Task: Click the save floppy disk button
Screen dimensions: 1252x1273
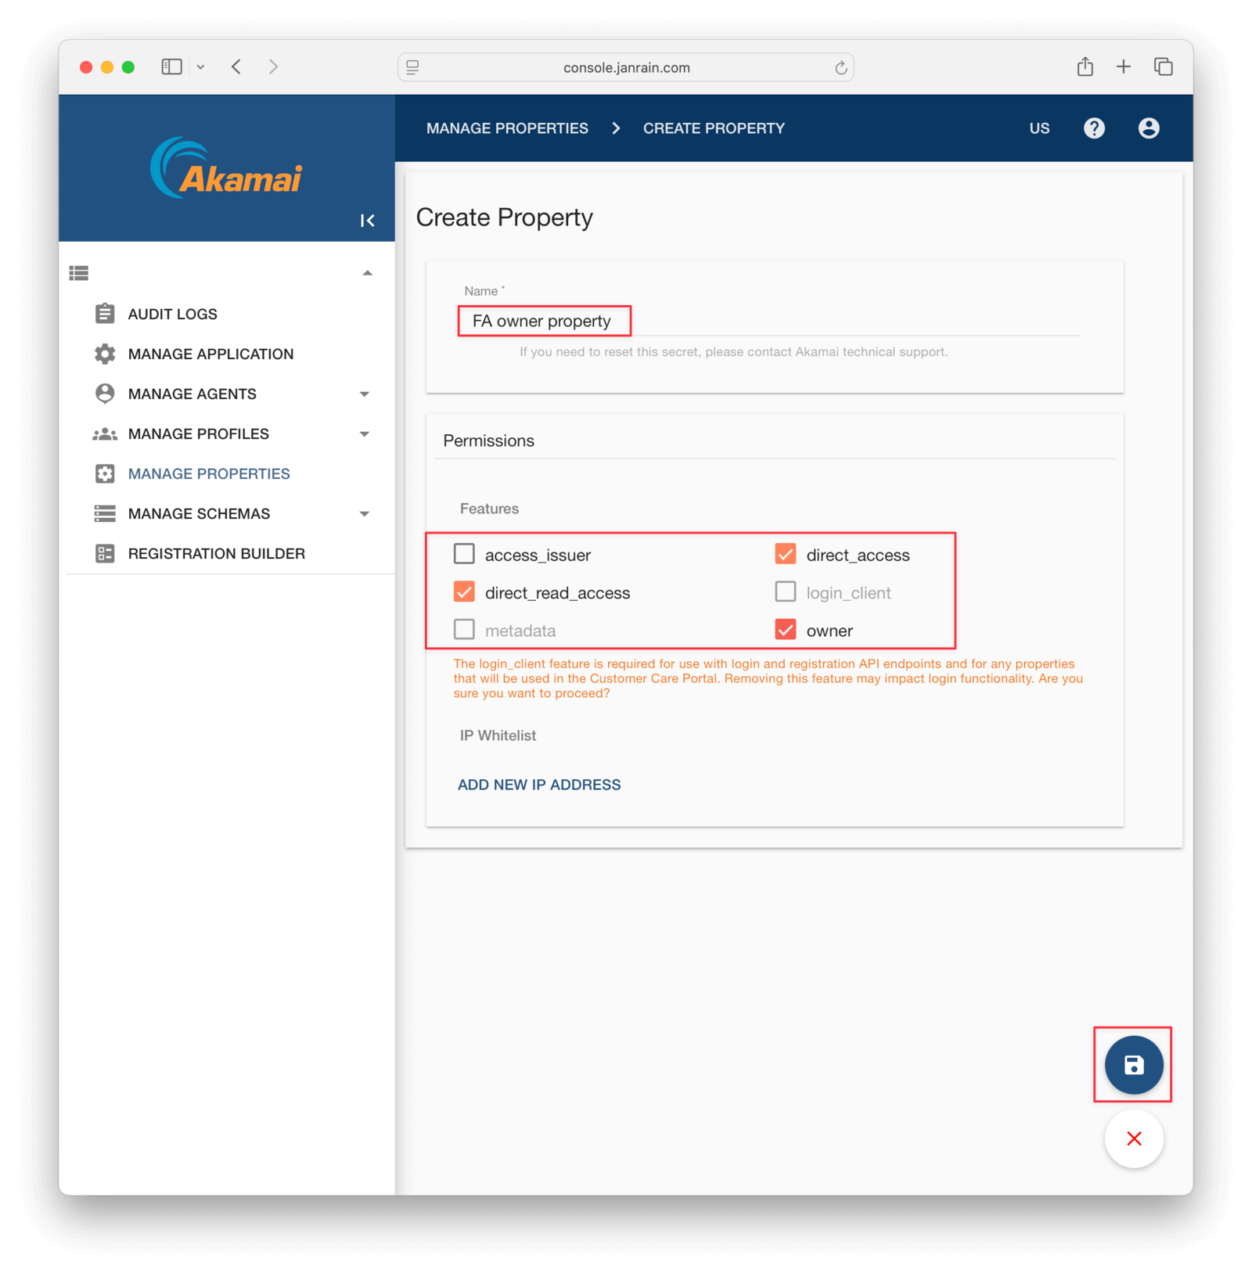Action: click(x=1133, y=1065)
